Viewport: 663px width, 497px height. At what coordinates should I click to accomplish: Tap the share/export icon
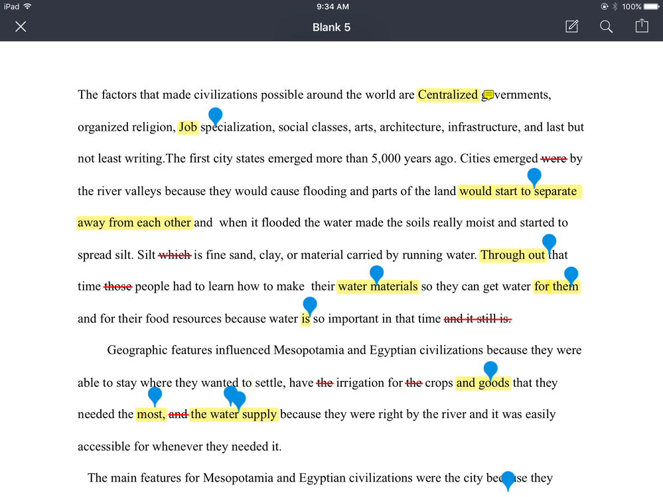click(641, 27)
